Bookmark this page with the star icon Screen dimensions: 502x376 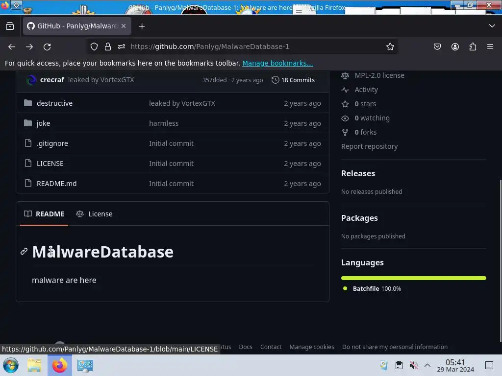pos(390,47)
